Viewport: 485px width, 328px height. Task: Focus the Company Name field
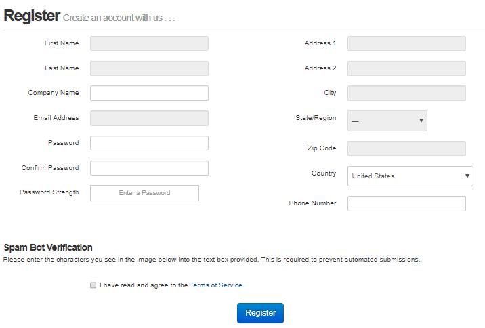(x=149, y=93)
